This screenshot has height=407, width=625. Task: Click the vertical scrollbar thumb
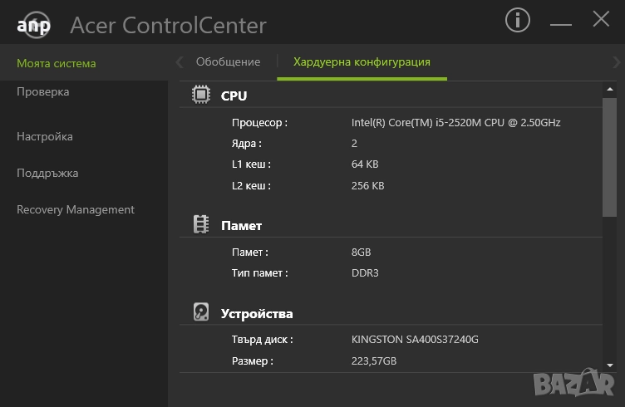click(x=609, y=158)
